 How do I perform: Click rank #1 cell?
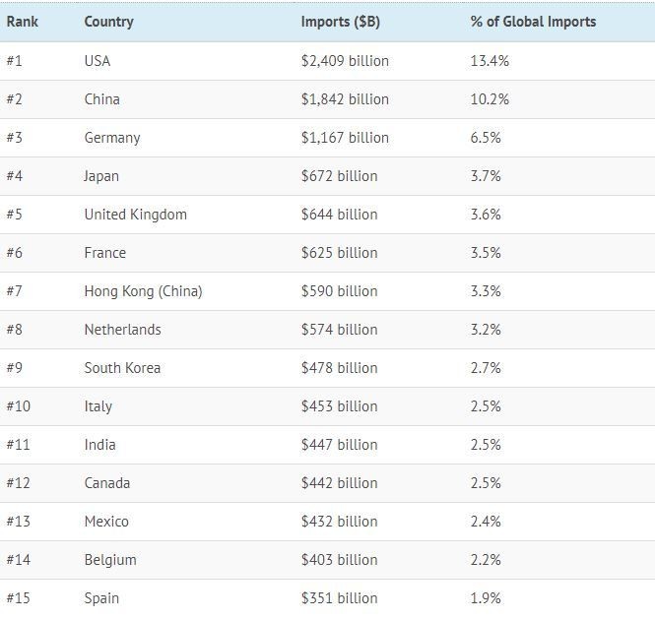[15, 61]
